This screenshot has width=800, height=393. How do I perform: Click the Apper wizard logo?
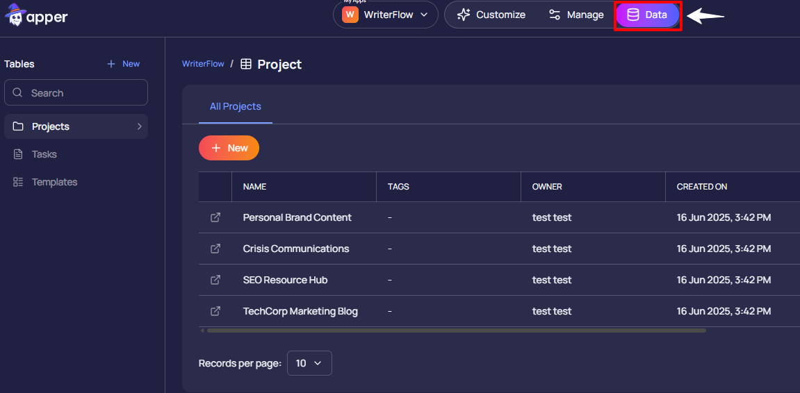point(15,15)
